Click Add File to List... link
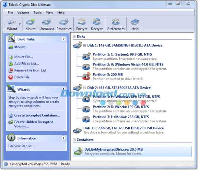Viewport: 198px width, 170px height. point(26,64)
